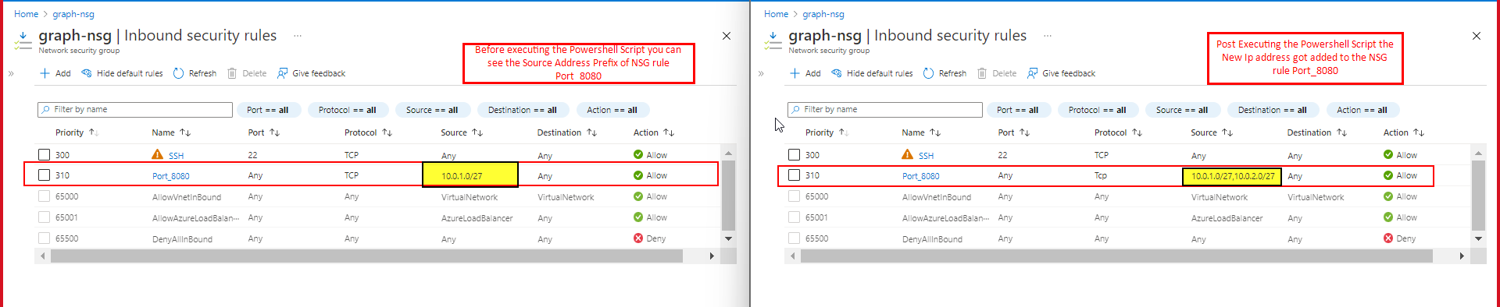1500x307 pixels.
Task: Open Action == all filter in right panel
Action: pos(1362,110)
